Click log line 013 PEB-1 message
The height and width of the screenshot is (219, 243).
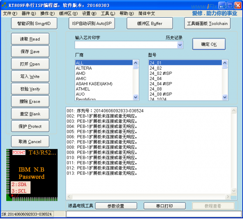pos(102,173)
